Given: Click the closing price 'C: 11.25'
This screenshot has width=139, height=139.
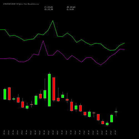Looking at the screenshot, I should tap(49, 7).
